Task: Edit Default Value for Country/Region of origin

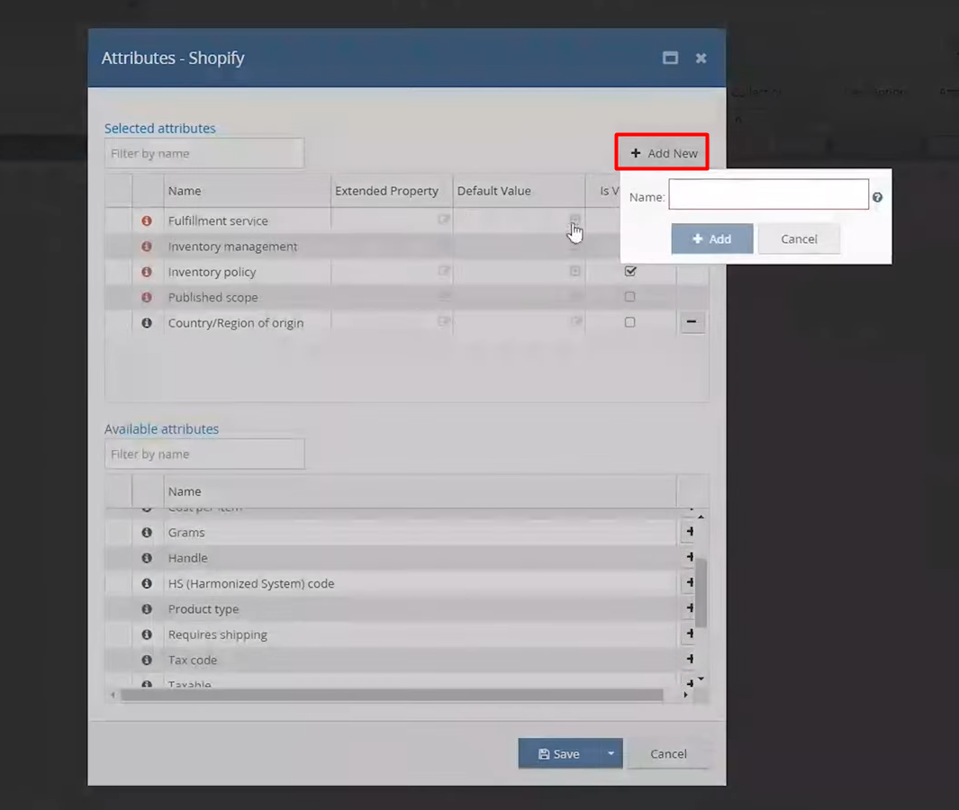Action: coord(576,321)
